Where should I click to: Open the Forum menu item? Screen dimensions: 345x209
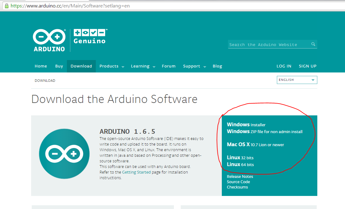169,66
